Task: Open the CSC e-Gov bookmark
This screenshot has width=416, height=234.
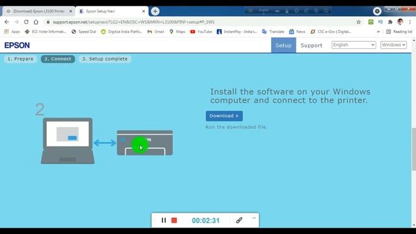Action: [x=331, y=32]
